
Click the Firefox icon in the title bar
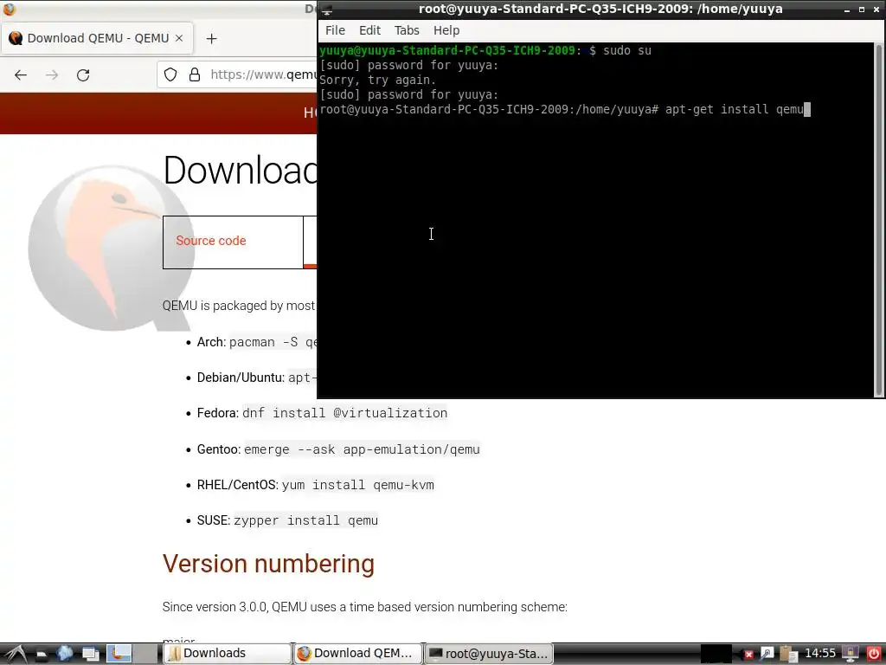coord(10,9)
